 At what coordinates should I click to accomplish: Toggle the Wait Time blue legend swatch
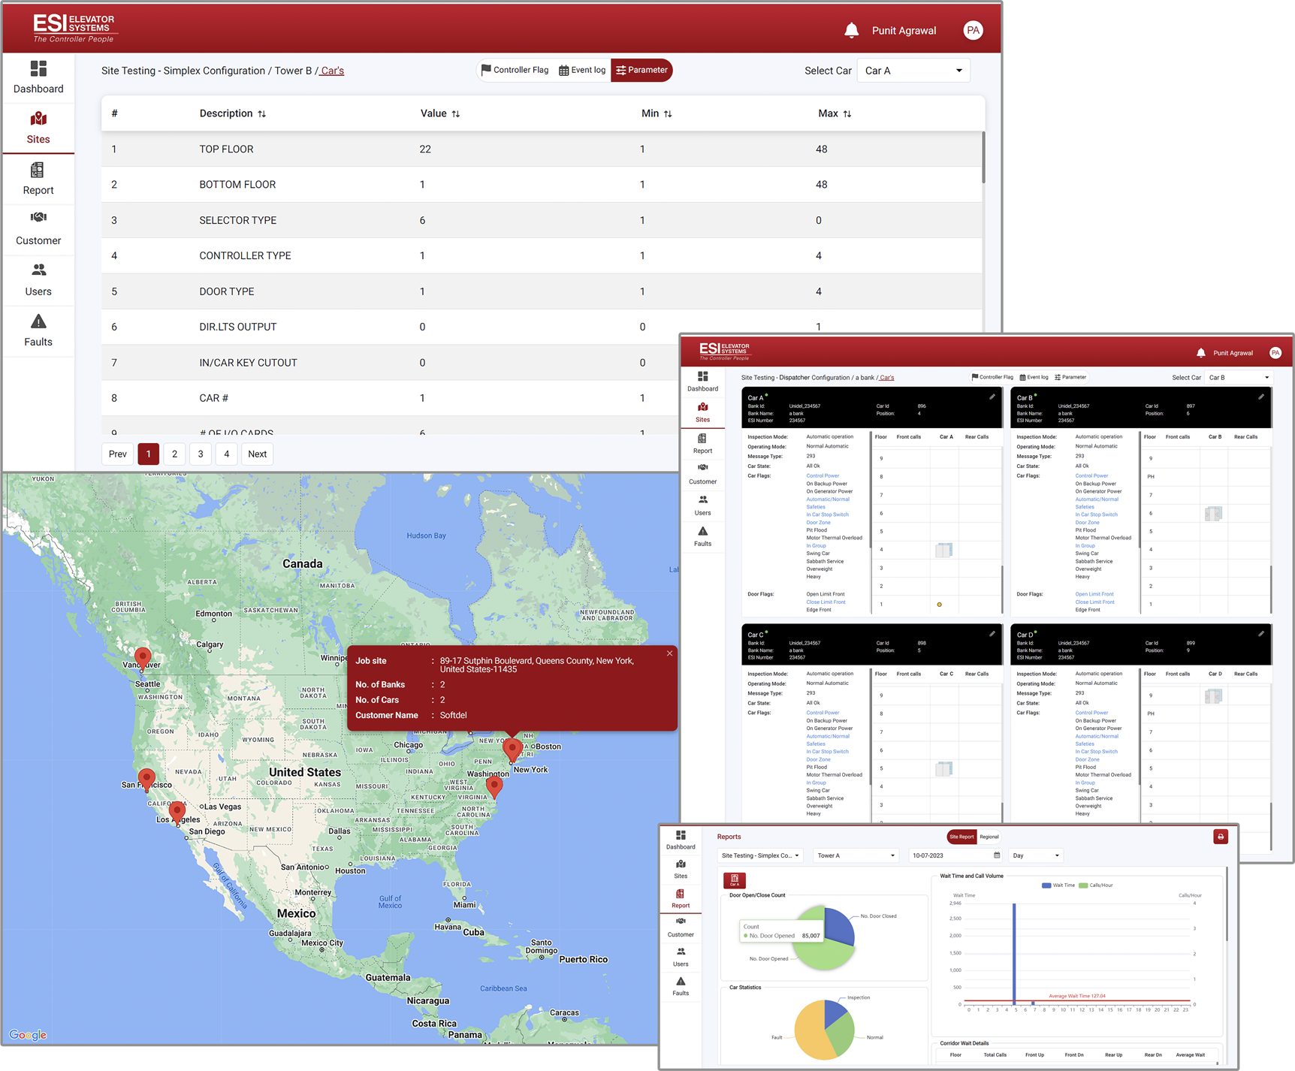(x=1046, y=885)
